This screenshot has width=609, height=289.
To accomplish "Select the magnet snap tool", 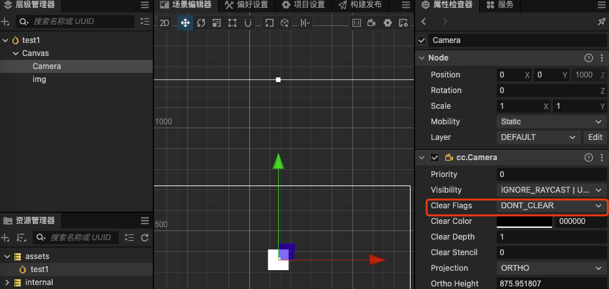I will click(248, 23).
